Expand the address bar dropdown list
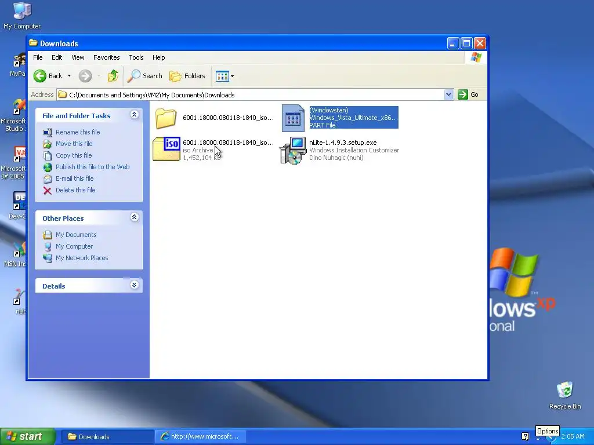The width and height of the screenshot is (594, 445). click(x=448, y=94)
